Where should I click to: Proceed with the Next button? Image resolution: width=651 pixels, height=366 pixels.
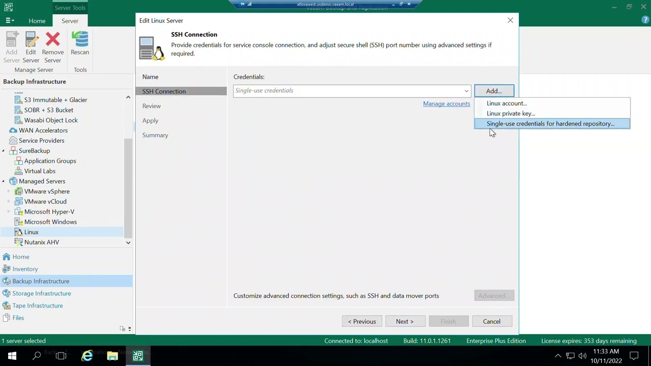pyautogui.click(x=405, y=321)
